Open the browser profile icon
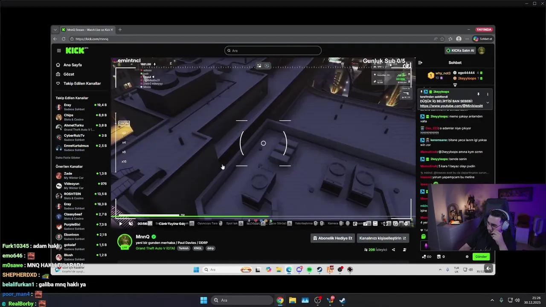The height and width of the screenshot is (307, 546). pyautogui.click(x=459, y=39)
